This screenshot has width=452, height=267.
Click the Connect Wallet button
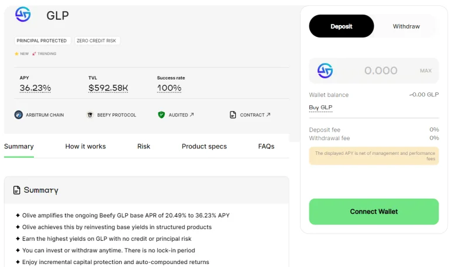374,211
